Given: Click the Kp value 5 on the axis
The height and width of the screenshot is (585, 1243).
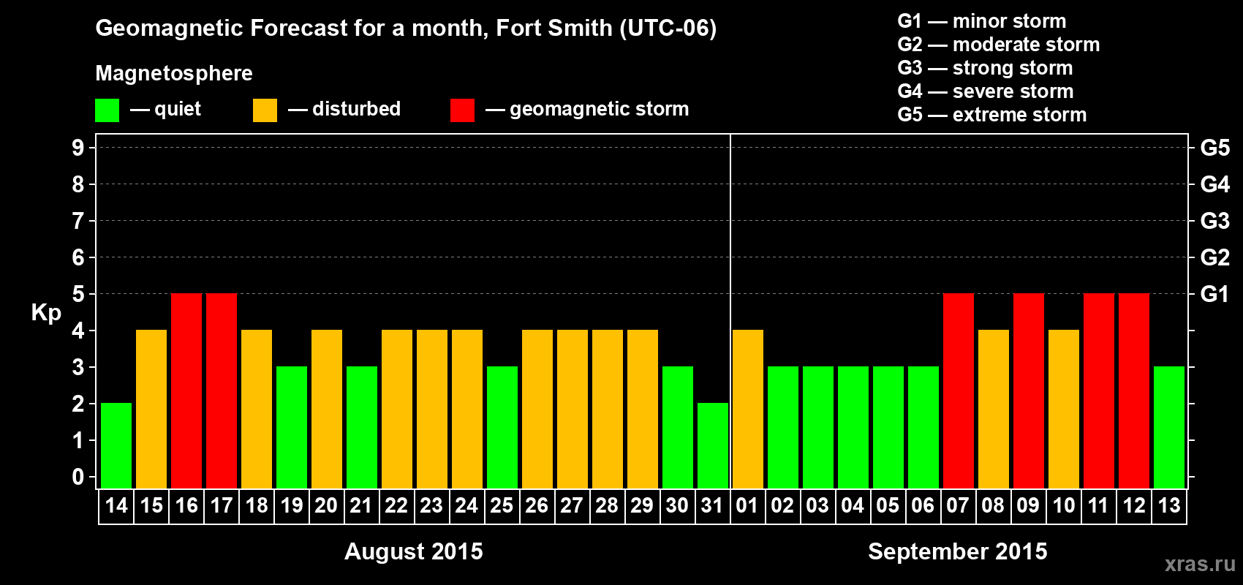Looking at the screenshot, I should tap(78, 294).
